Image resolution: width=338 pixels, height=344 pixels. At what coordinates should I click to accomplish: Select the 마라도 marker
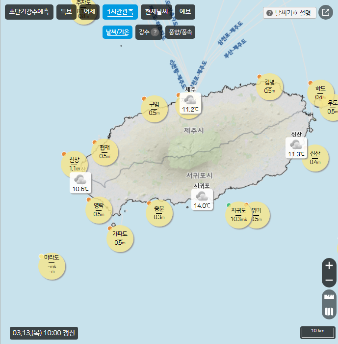[x=52, y=266]
